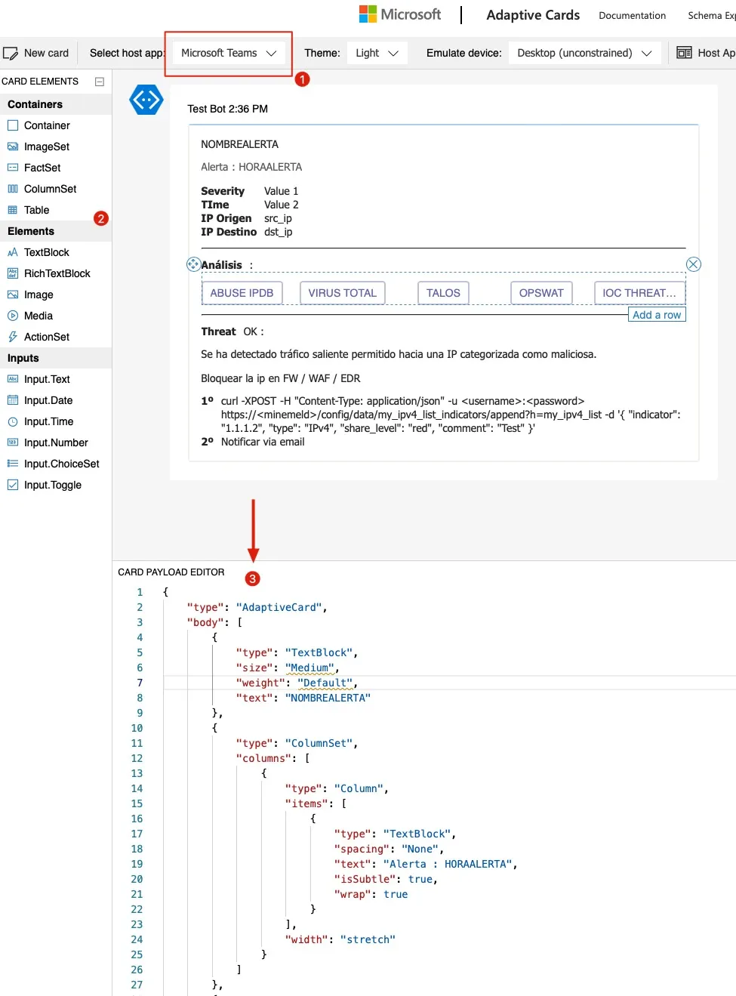Click the Inputs section header

[x=56, y=358]
